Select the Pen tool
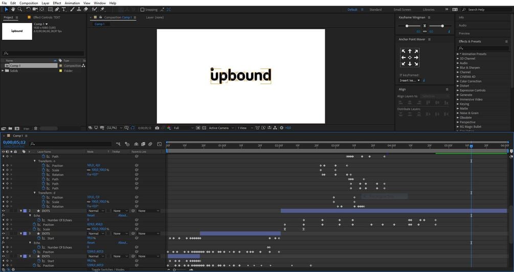The image size is (514, 272). [x=57, y=10]
